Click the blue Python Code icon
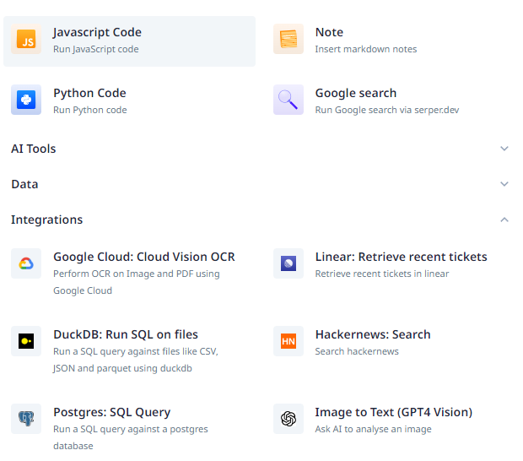The height and width of the screenshot is (461, 523). coord(26,100)
